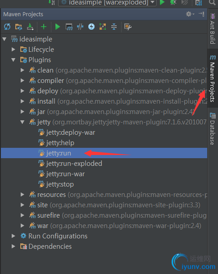Click the Search Everywhere magnifier icon
The width and height of the screenshot is (218, 274).
pos(212,2)
